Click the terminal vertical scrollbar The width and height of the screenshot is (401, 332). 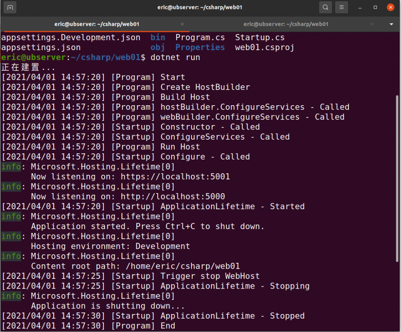coord(397,179)
